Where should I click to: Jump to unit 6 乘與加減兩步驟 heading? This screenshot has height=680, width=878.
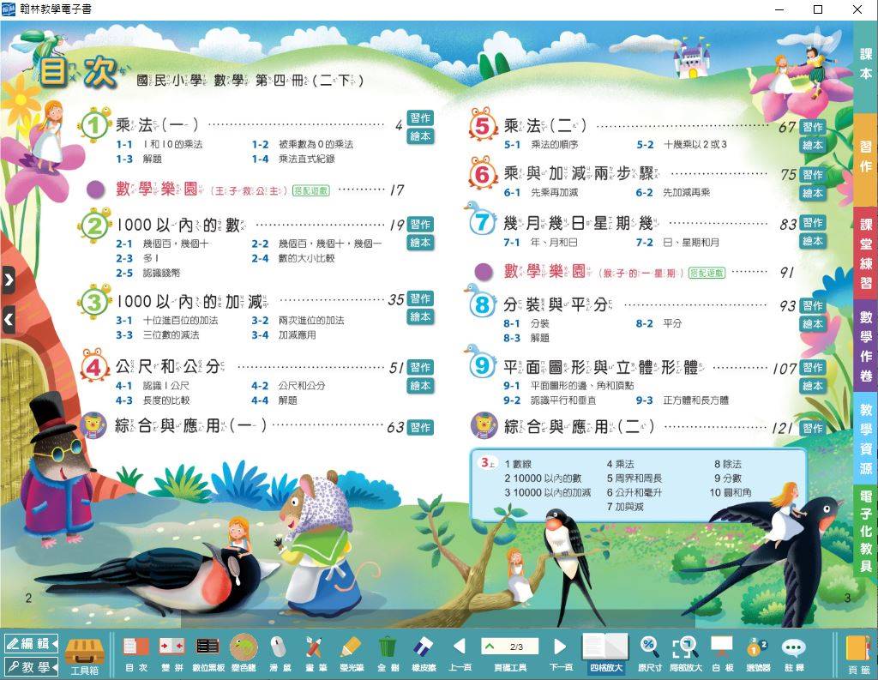pos(581,173)
